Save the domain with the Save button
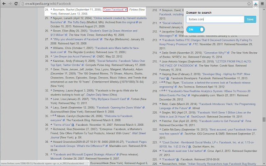 (x=250, y=20)
